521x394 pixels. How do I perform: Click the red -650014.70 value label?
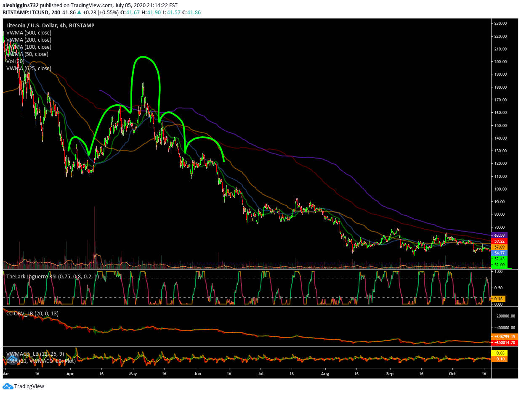pos(503,343)
